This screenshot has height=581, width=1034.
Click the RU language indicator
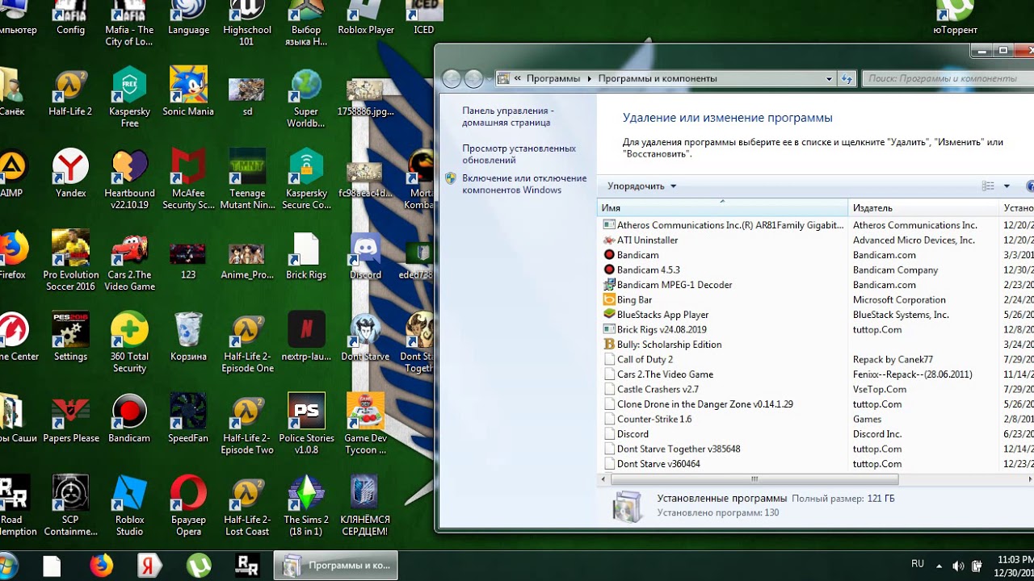[x=918, y=564]
